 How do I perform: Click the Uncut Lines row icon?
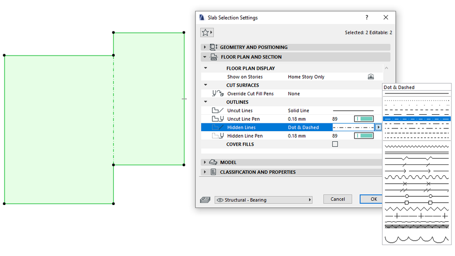pyautogui.click(x=218, y=110)
